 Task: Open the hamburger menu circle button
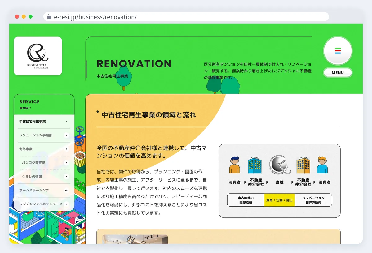[338, 51]
